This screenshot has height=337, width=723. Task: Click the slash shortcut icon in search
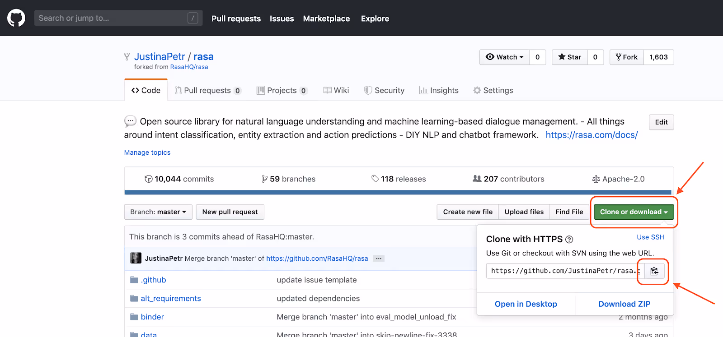(x=193, y=18)
